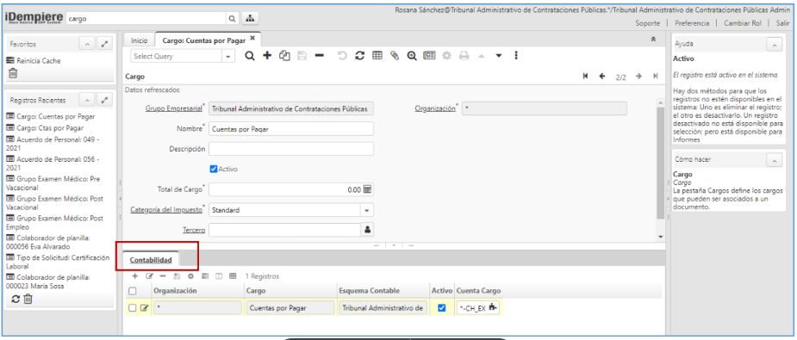Open calculator for Total de Cargo
Screen dimensions: 797x340
tap(368, 189)
